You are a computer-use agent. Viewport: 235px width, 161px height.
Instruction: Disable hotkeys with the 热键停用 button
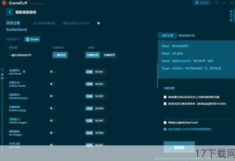[x=109, y=55]
